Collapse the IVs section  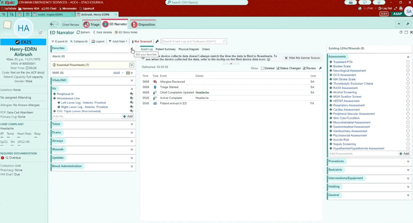point(132,88)
